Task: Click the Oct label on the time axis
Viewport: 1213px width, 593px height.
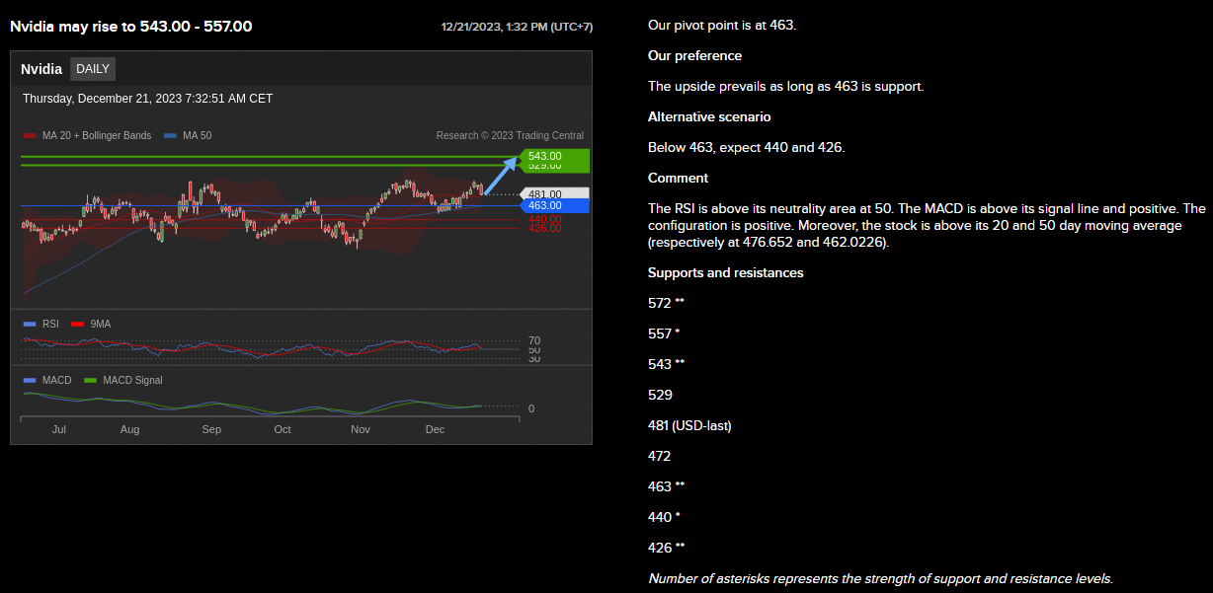Action: 283,430
